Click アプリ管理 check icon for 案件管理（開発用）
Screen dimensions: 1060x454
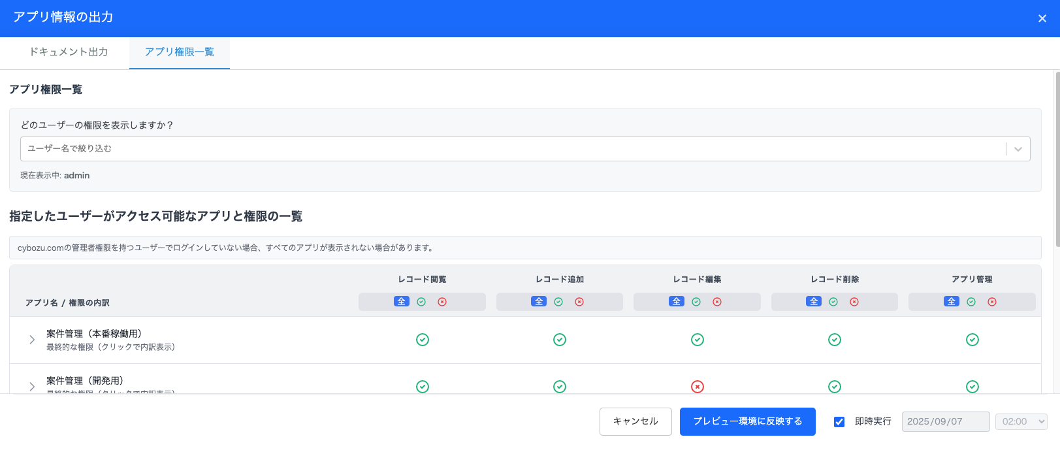[972, 387]
